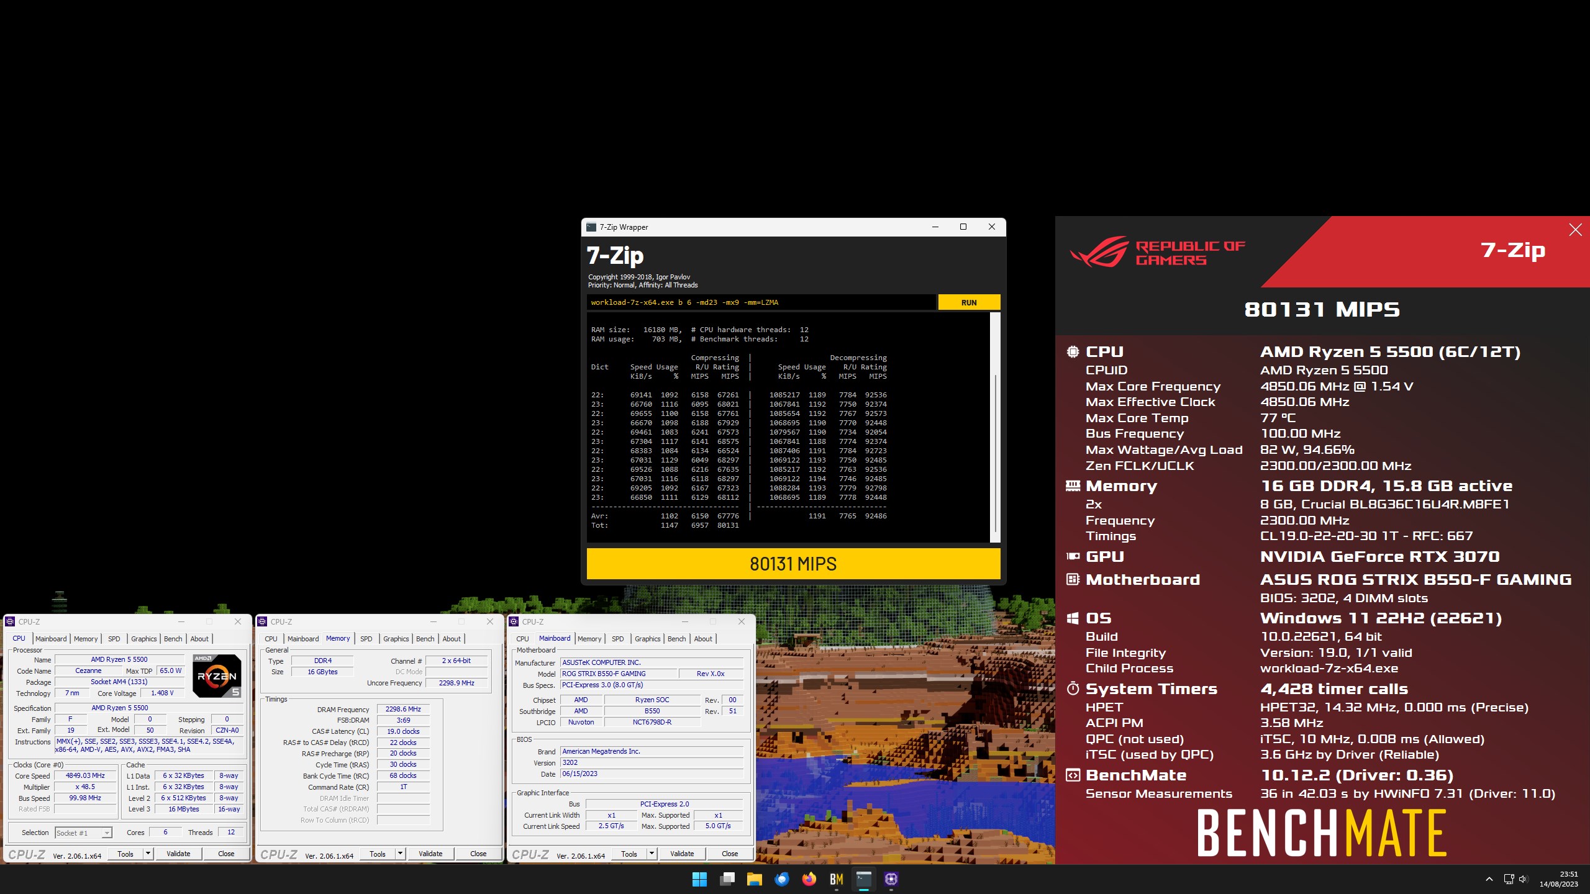This screenshot has height=894, width=1590.
Task: Click the LPCIO chip value NCT6798D-R
Action: [652, 722]
